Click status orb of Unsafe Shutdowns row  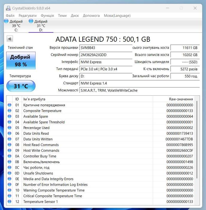click(x=10, y=173)
